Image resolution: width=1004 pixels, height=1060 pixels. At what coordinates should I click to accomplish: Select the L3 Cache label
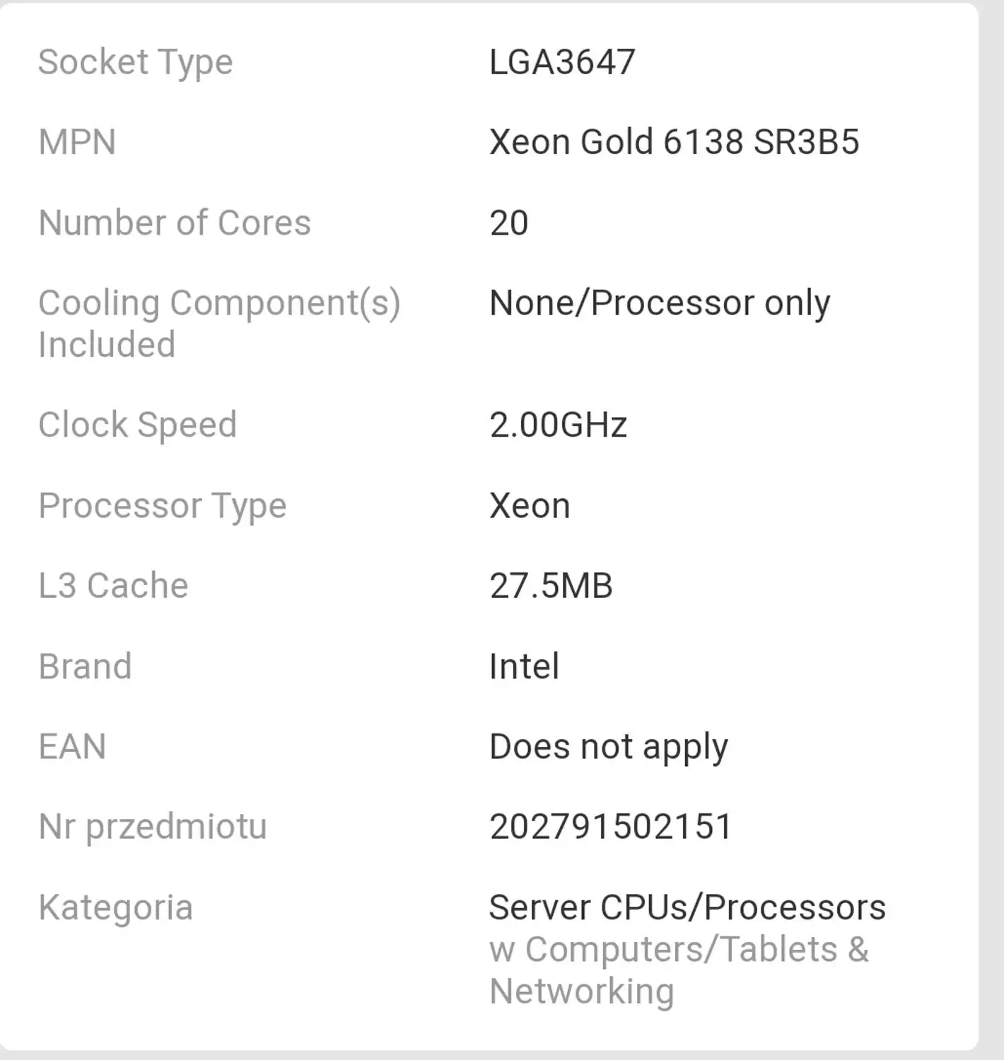[113, 586]
